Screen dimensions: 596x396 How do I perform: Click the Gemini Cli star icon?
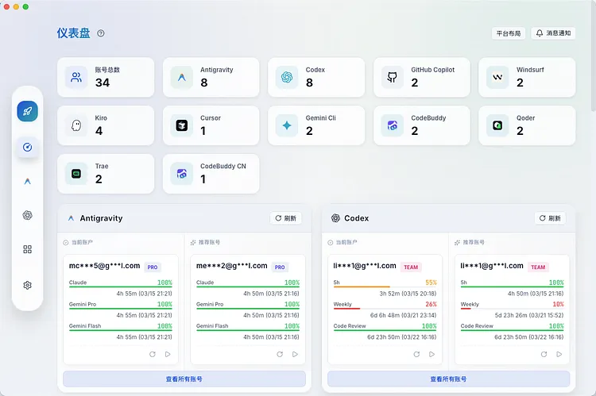(x=287, y=125)
